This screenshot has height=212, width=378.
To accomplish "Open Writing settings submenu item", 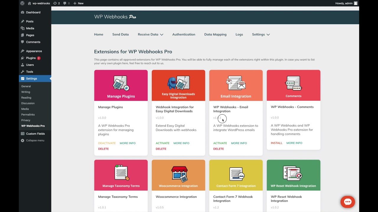I will pyautogui.click(x=26, y=92).
